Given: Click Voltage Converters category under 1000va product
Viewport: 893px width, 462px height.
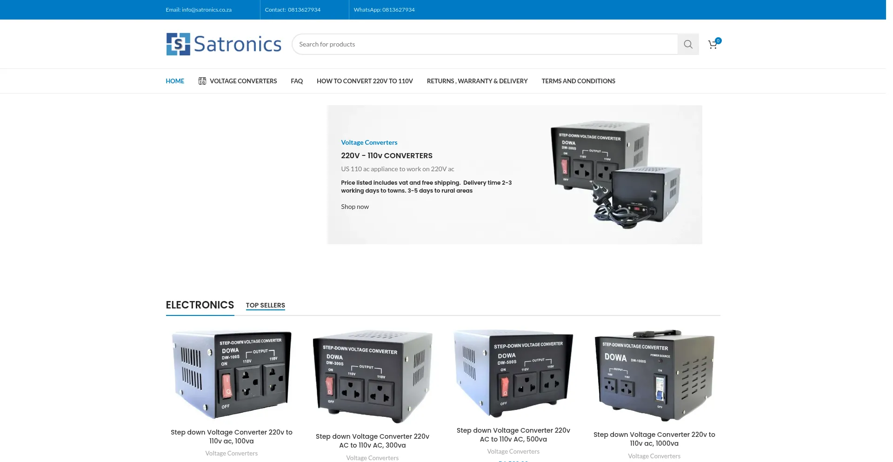Looking at the screenshot, I should pos(654,456).
